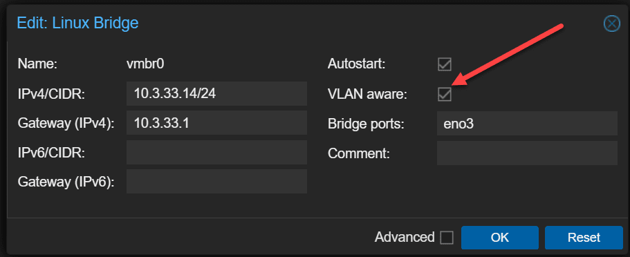
Task: Click the empty Comment field
Action: point(527,153)
